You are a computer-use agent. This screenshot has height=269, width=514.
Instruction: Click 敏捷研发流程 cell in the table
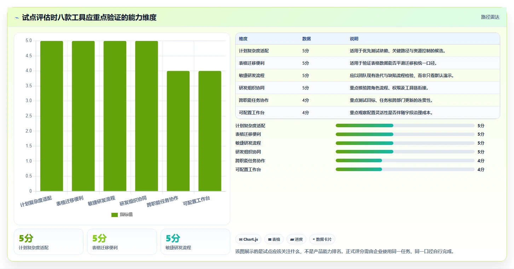(x=252, y=76)
